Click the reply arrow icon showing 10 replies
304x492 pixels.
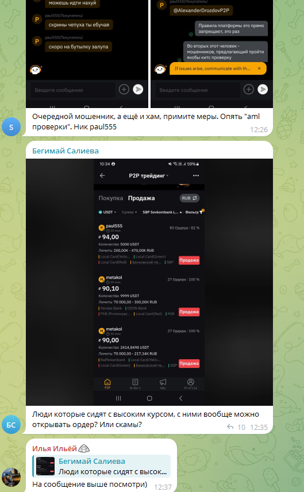point(230,426)
